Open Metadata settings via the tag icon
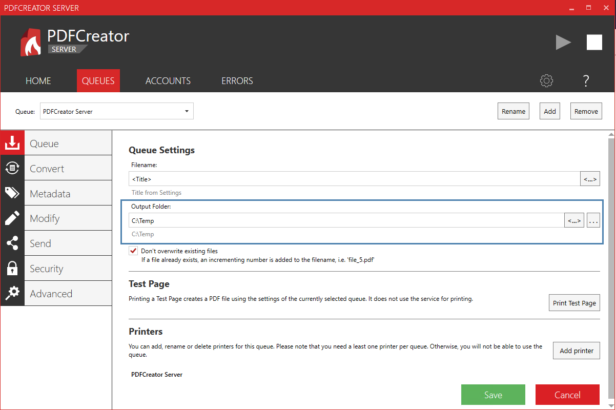 pyautogui.click(x=12, y=193)
